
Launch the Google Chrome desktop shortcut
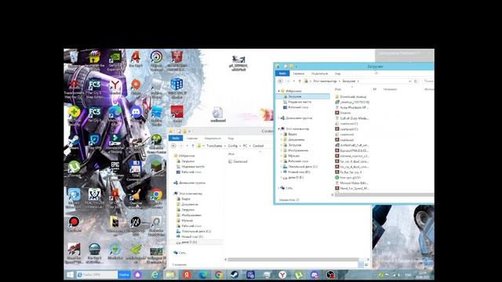[157, 197]
